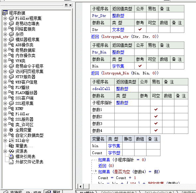
Task: Click the 模块引用表 icon
Action: pyautogui.click(x=11, y=156)
